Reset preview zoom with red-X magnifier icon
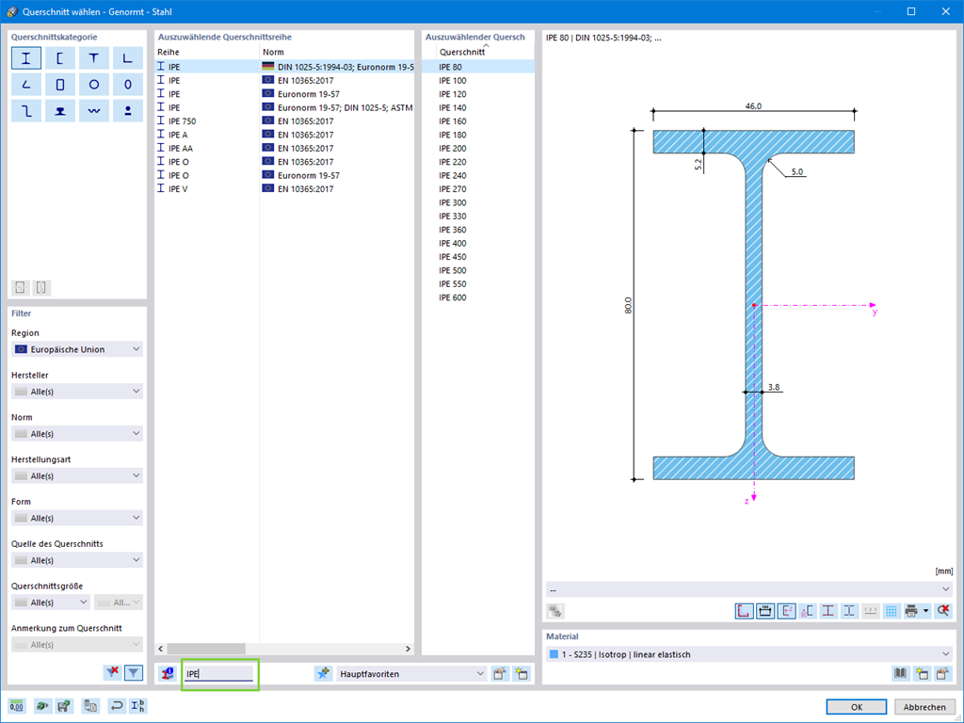 click(x=942, y=611)
